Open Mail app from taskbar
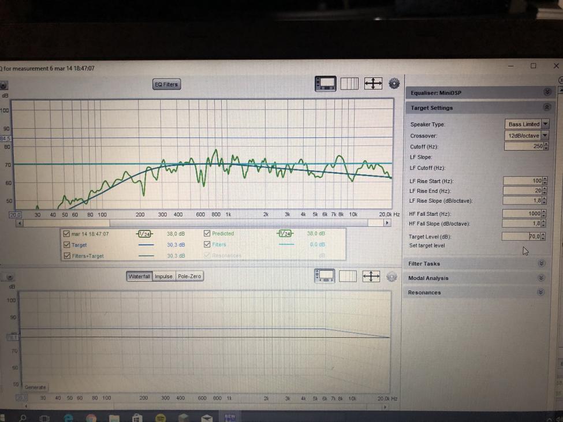 tap(207, 419)
